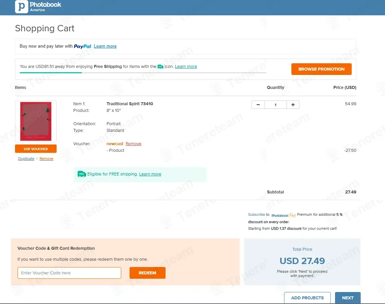
Task: Click the quantity number field
Action: [275, 105]
